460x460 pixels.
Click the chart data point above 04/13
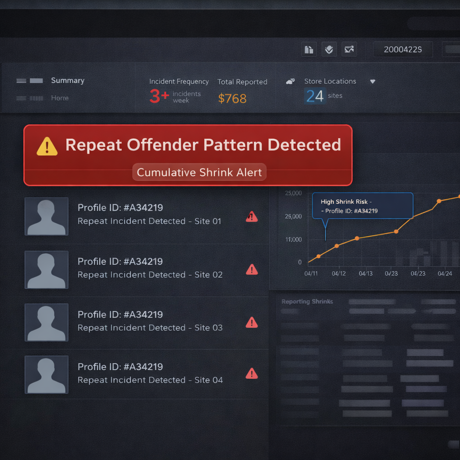pyautogui.click(x=357, y=238)
